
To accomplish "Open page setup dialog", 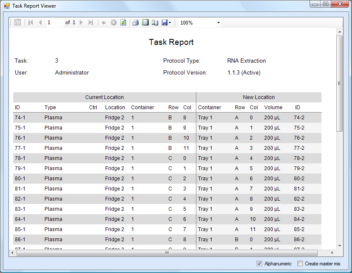I will [x=155, y=22].
